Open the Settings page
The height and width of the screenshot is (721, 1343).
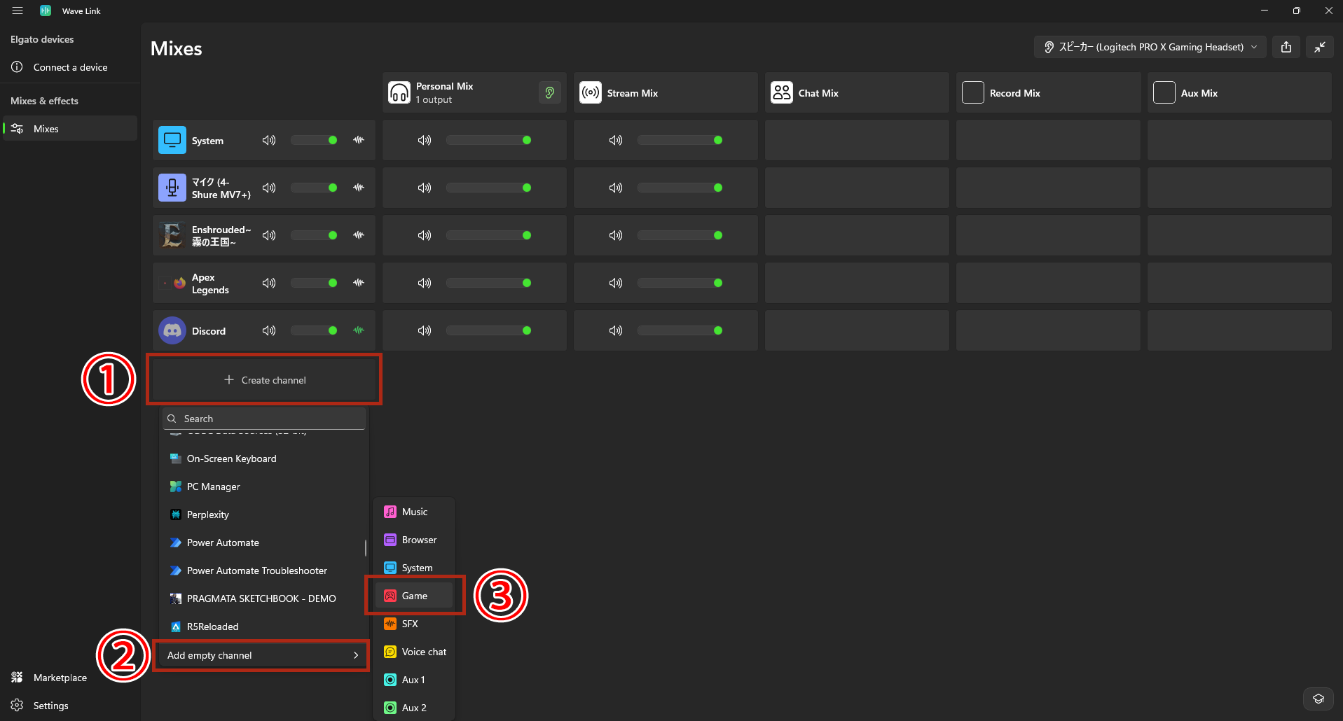click(x=70, y=706)
